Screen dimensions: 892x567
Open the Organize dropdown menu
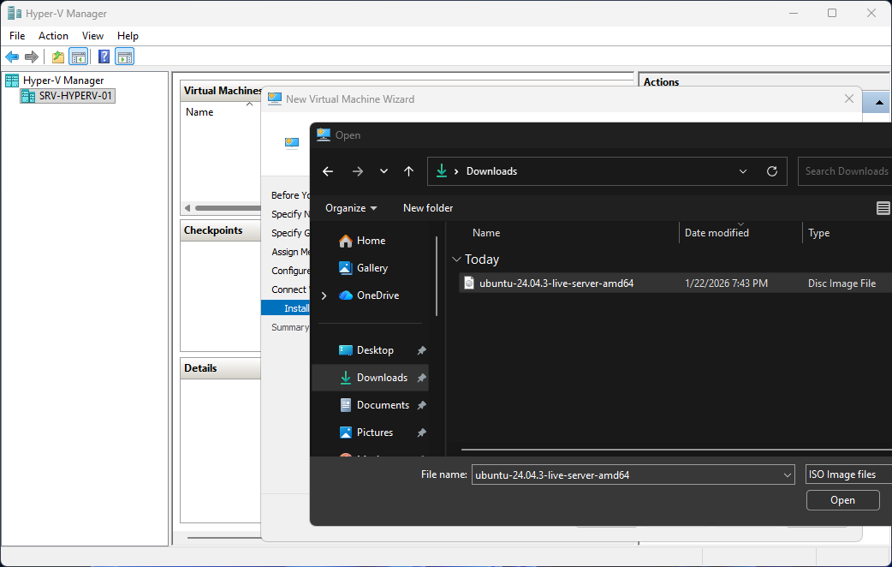tap(351, 208)
